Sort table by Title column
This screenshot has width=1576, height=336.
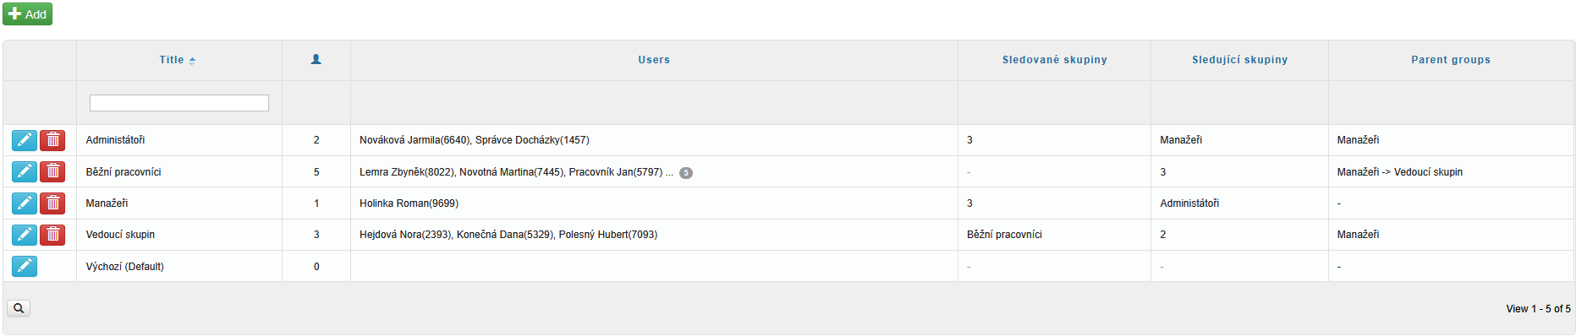click(x=178, y=60)
